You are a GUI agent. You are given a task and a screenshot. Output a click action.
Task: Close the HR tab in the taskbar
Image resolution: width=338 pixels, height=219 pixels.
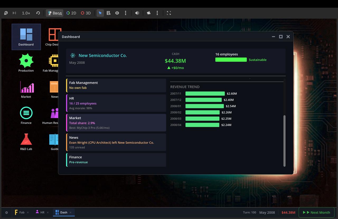48,212
